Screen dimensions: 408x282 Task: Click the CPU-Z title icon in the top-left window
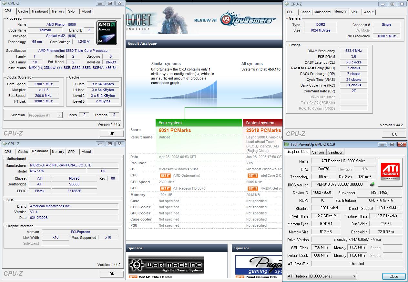click(5, 3)
